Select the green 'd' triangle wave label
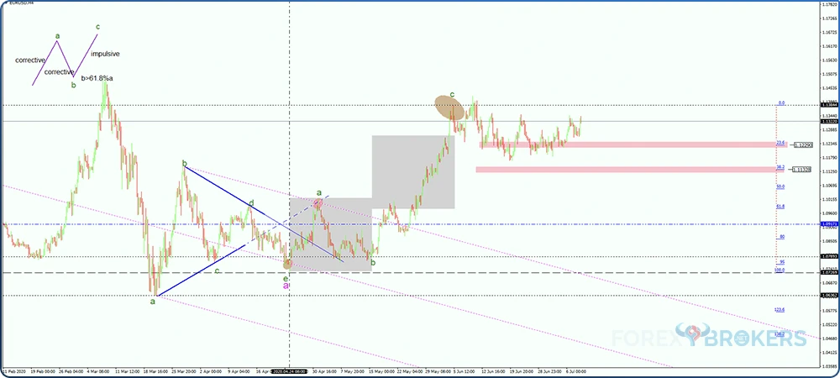 (x=251, y=202)
